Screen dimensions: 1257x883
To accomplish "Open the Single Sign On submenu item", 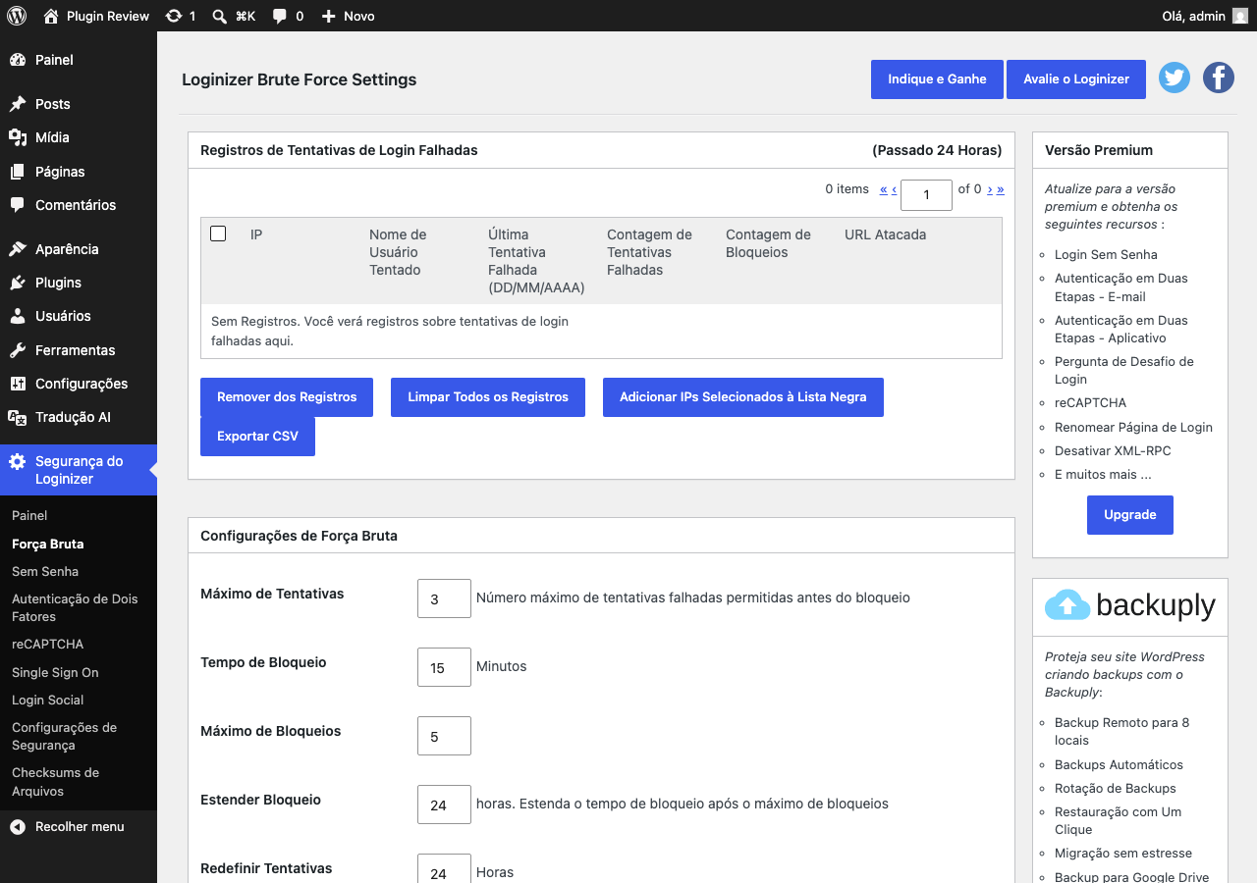I will (55, 672).
